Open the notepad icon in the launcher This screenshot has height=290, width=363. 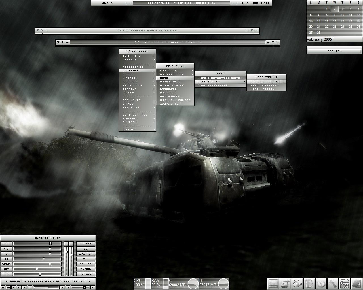pyautogui.click(x=356, y=283)
